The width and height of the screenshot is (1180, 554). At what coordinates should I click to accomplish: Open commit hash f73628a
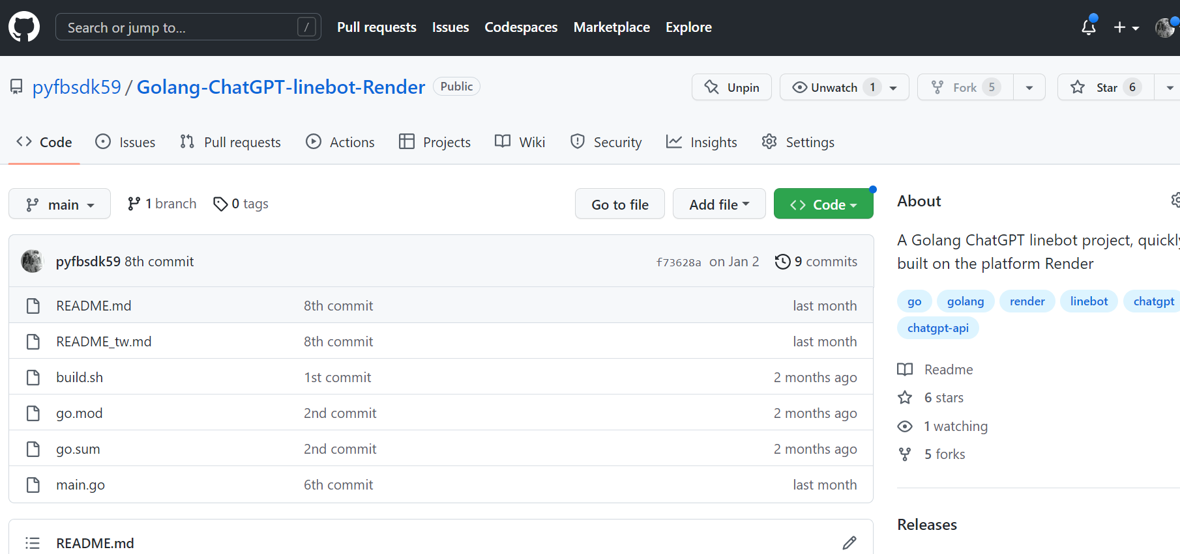tap(679, 262)
